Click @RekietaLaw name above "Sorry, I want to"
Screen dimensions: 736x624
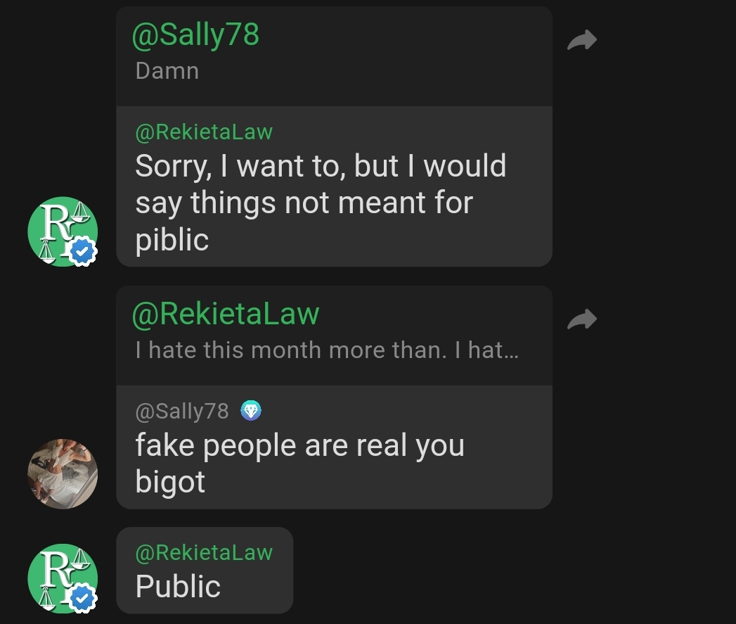(204, 132)
